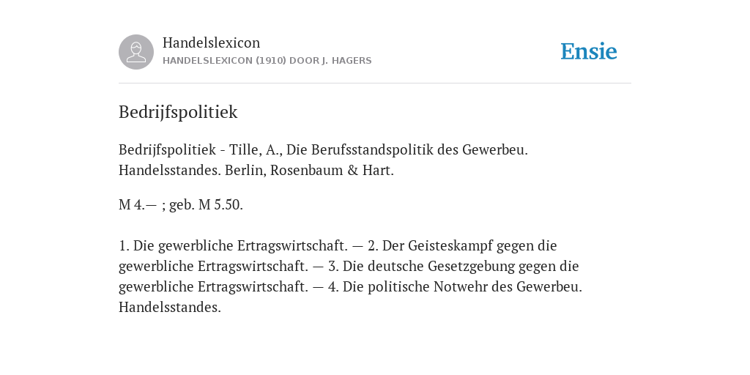Click the final word Handelsstandes. at the end
Viewport: 750px width, 375px height.
pos(170,308)
